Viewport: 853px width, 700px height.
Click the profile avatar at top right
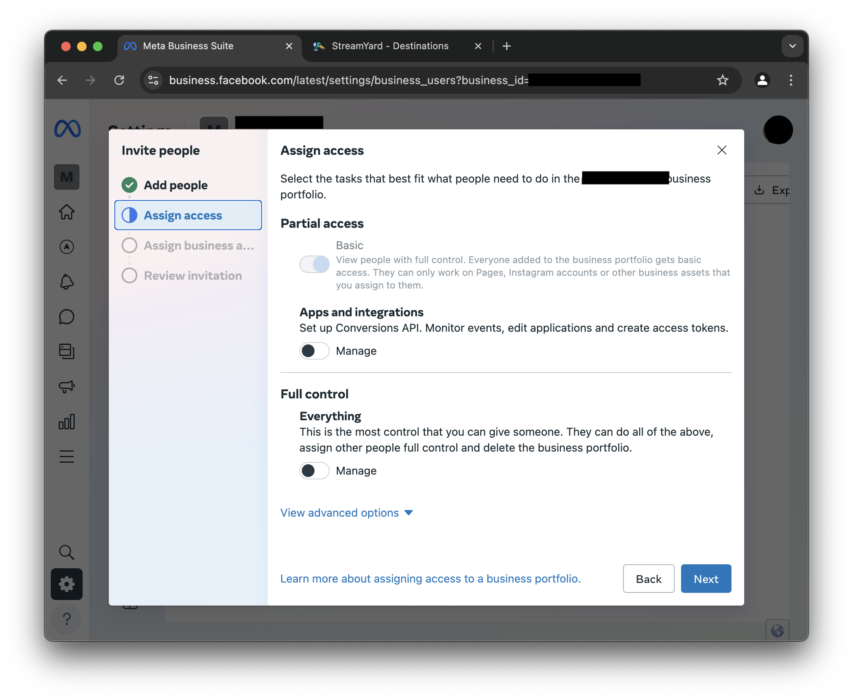pos(778,130)
